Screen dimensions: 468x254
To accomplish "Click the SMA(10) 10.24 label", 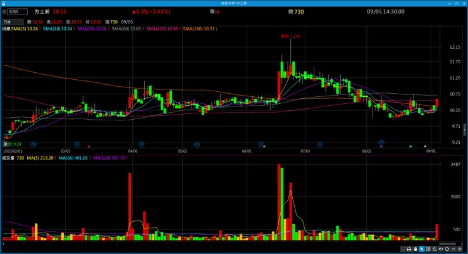I will (x=59, y=29).
